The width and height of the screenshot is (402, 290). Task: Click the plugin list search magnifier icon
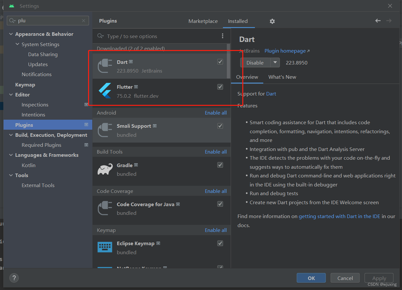[100, 36]
